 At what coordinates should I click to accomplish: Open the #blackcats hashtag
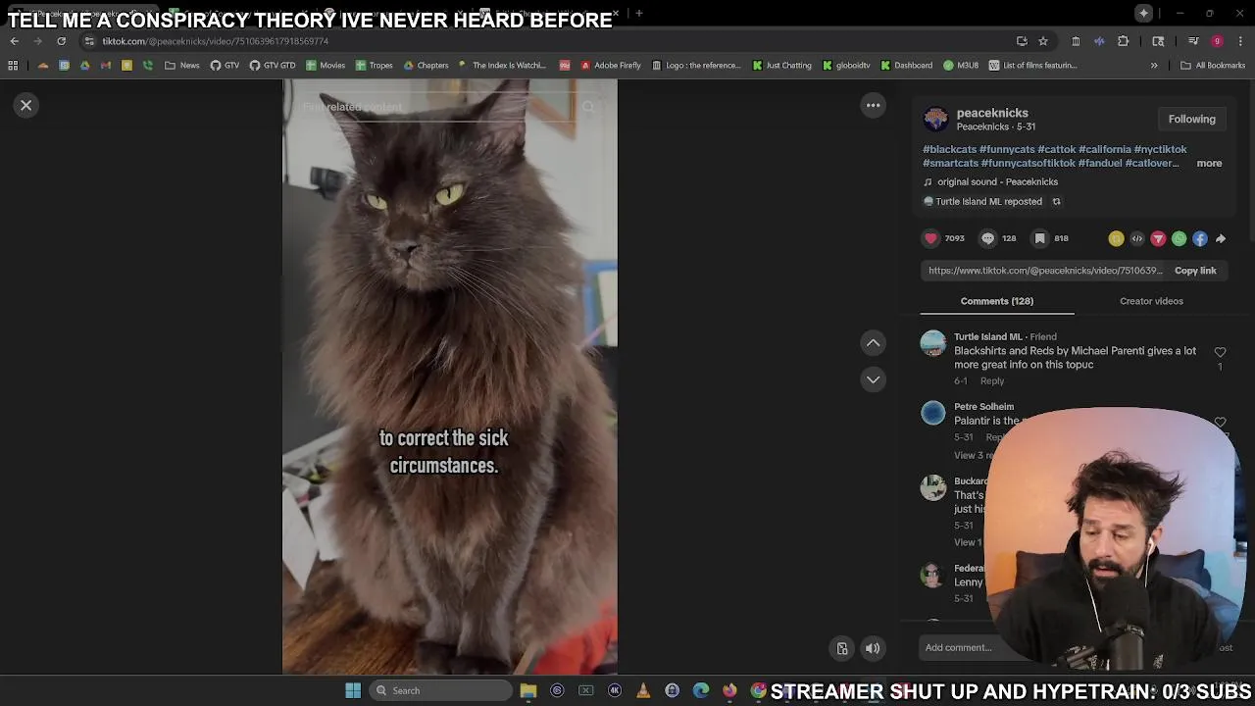(949, 149)
